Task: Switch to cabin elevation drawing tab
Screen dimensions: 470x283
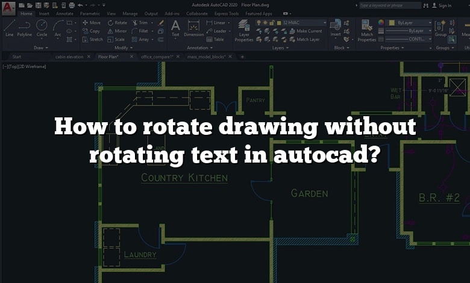Action: coord(69,57)
